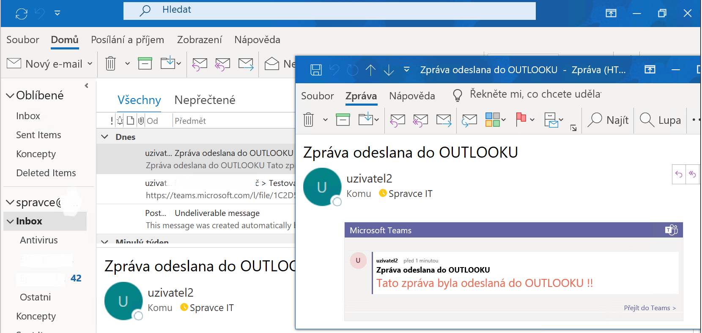
Task: Collapse the Dnes message group
Action: (x=104, y=137)
